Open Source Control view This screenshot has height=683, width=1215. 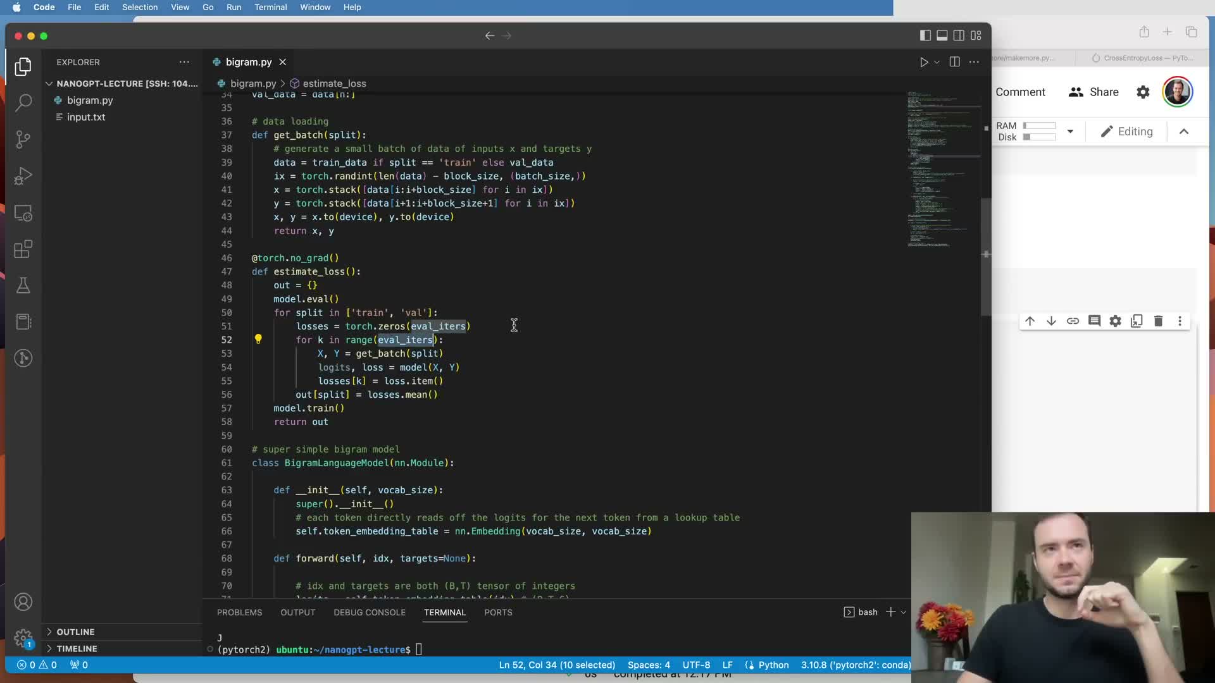tap(23, 139)
